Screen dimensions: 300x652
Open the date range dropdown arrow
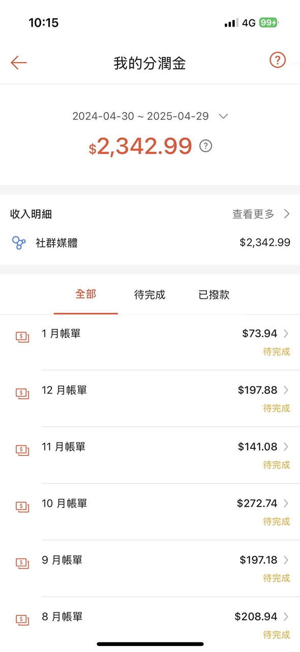point(223,117)
